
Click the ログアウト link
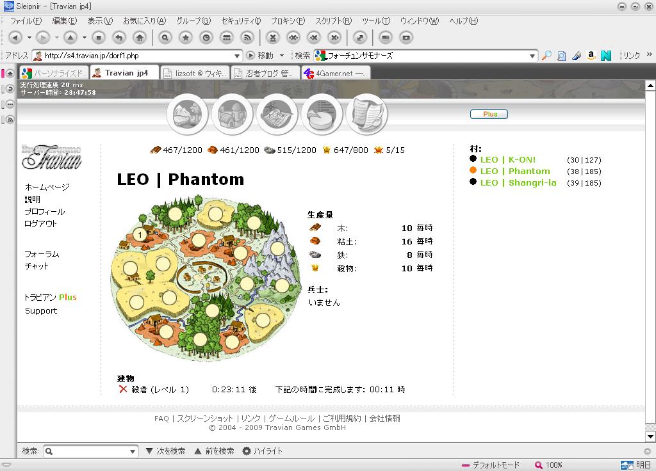coord(40,223)
